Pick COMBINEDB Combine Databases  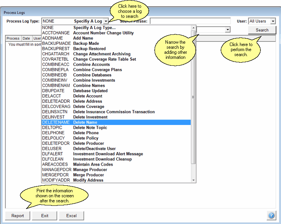[116, 75]
